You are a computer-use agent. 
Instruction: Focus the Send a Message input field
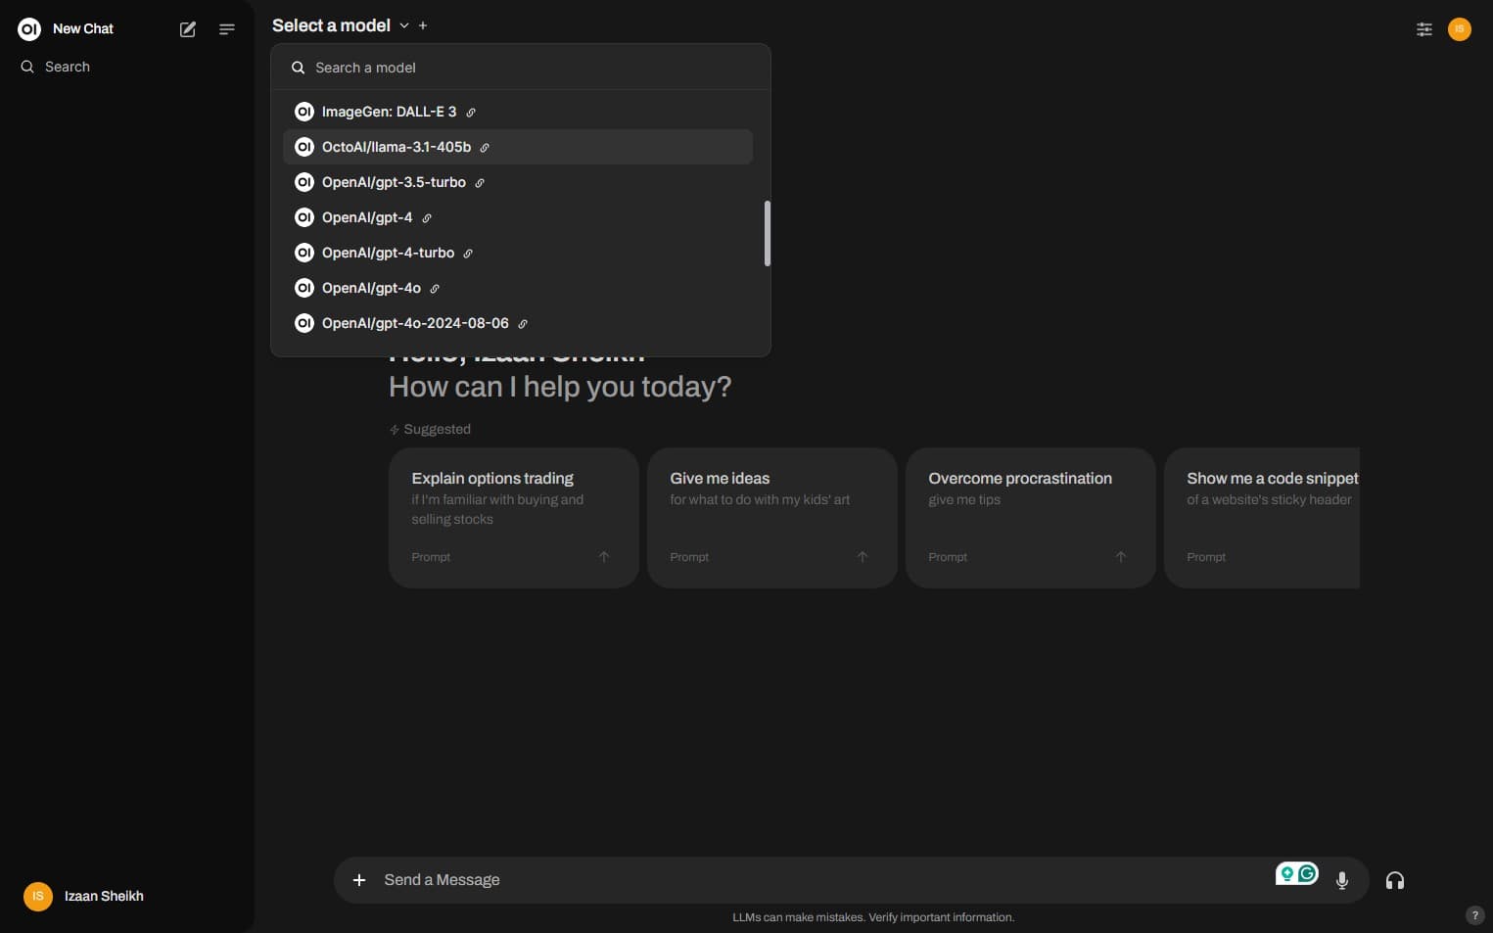822,880
